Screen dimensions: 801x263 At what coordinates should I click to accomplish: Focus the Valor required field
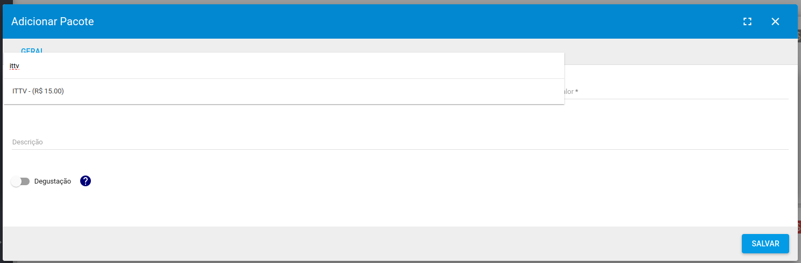point(677,91)
